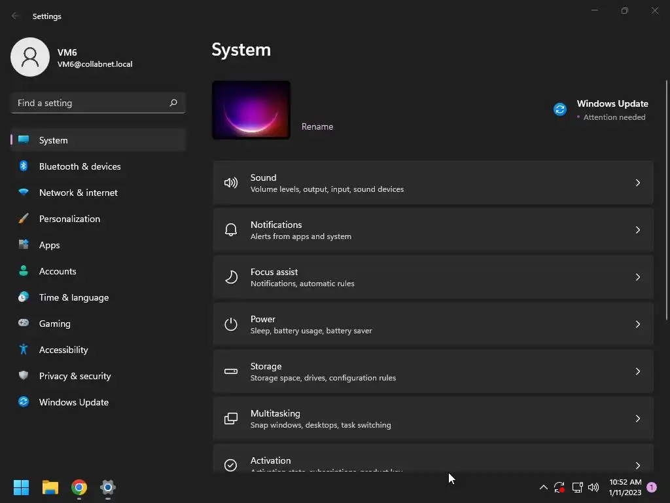Go to Personalization settings
Screen dimensions: 670x503
pyautogui.click(x=98, y=219)
